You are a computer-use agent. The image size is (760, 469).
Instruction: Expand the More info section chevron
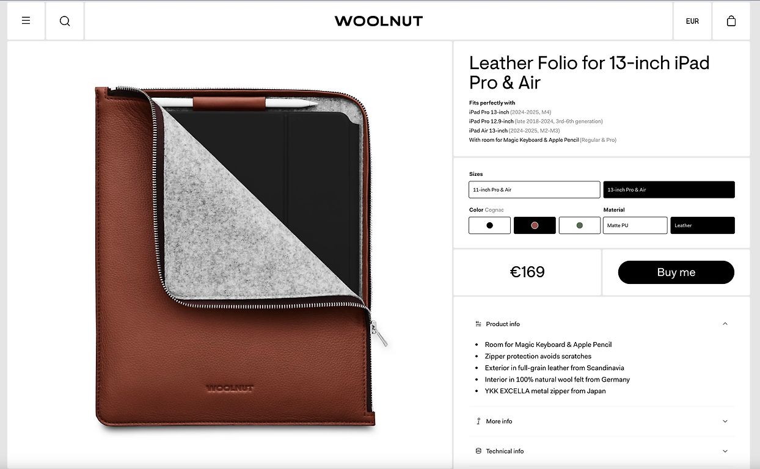(x=725, y=421)
